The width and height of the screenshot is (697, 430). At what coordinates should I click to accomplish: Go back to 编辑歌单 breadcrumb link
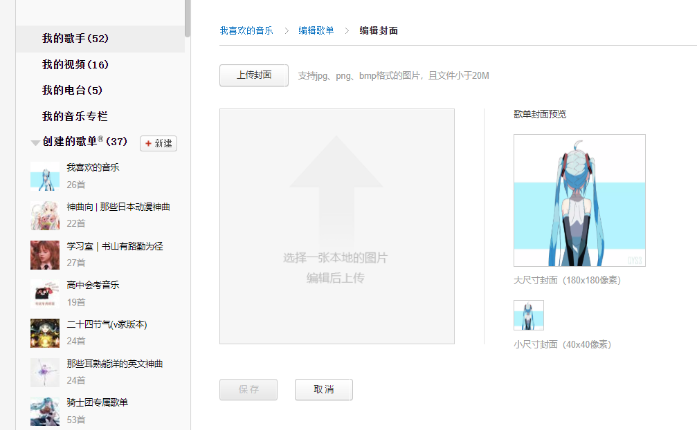click(316, 30)
